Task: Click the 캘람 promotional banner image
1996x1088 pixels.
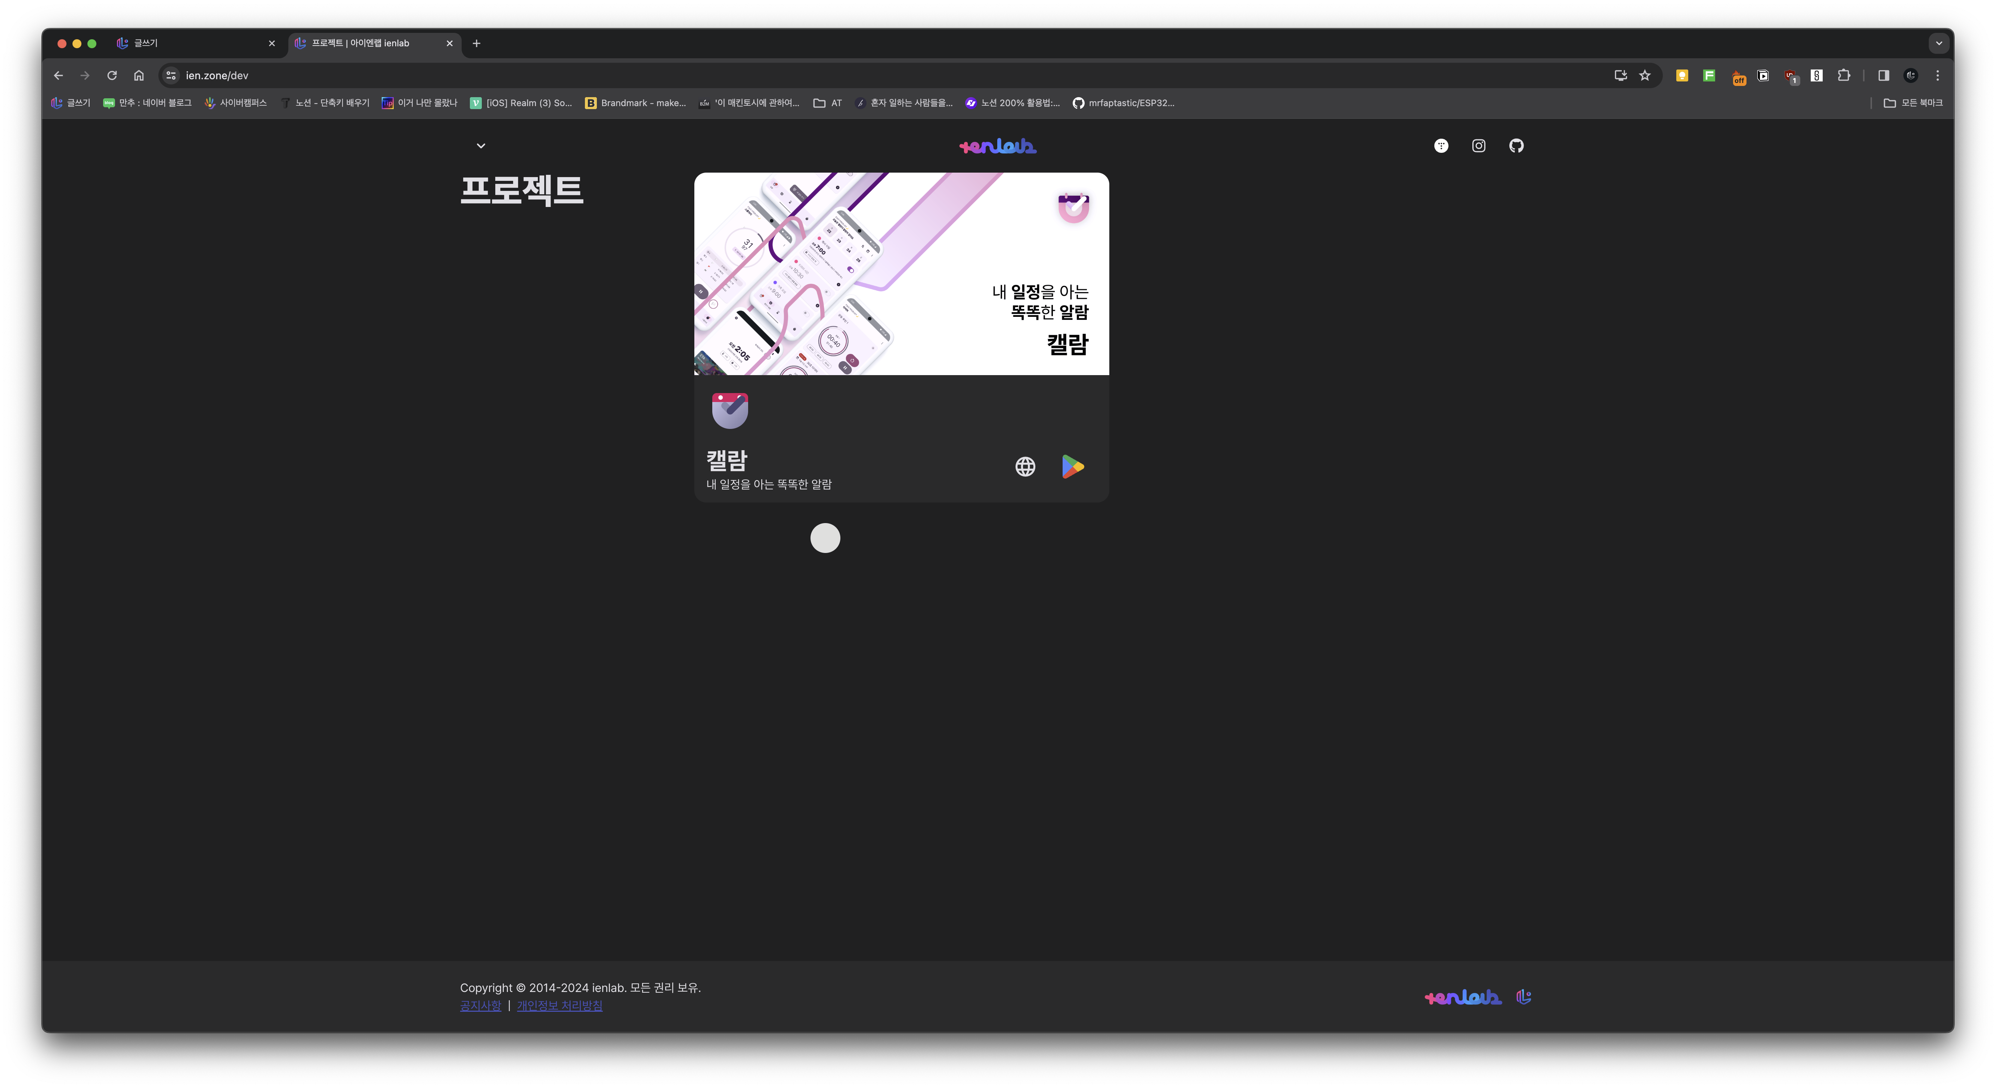Action: [901, 273]
